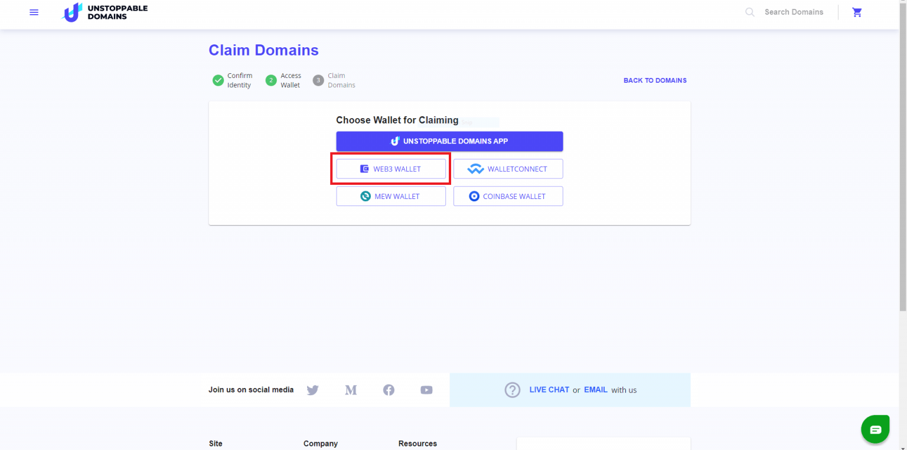The width and height of the screenshot is (907, 450).
Task: Click the Claim Domains page heading
Action: pos(263,50)
